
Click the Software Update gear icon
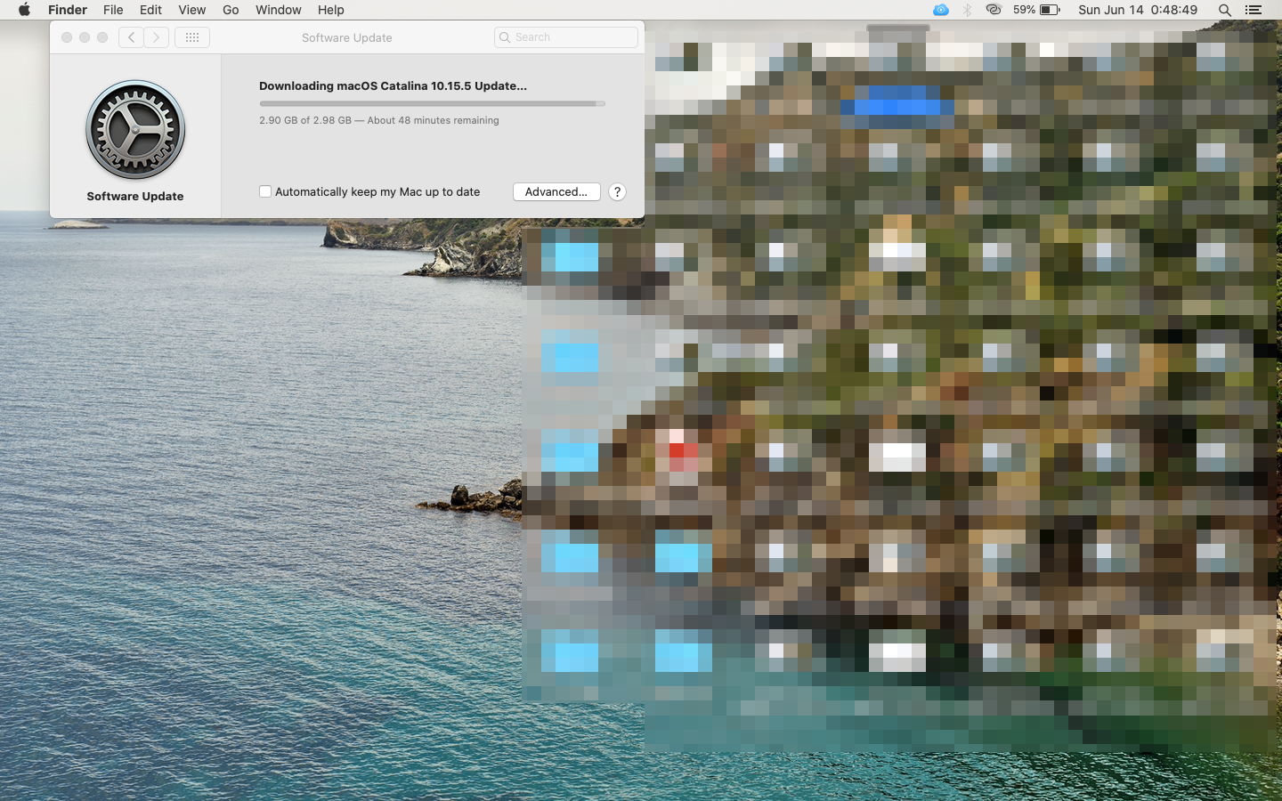coord(135,130)
